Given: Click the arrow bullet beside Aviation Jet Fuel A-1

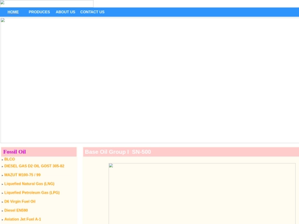Looking at the screenshot, I should pos(2,220).
